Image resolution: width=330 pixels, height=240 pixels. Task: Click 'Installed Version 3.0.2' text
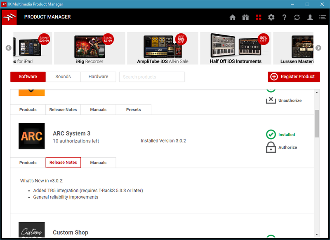pyautogui.click(x=163, y=141)
